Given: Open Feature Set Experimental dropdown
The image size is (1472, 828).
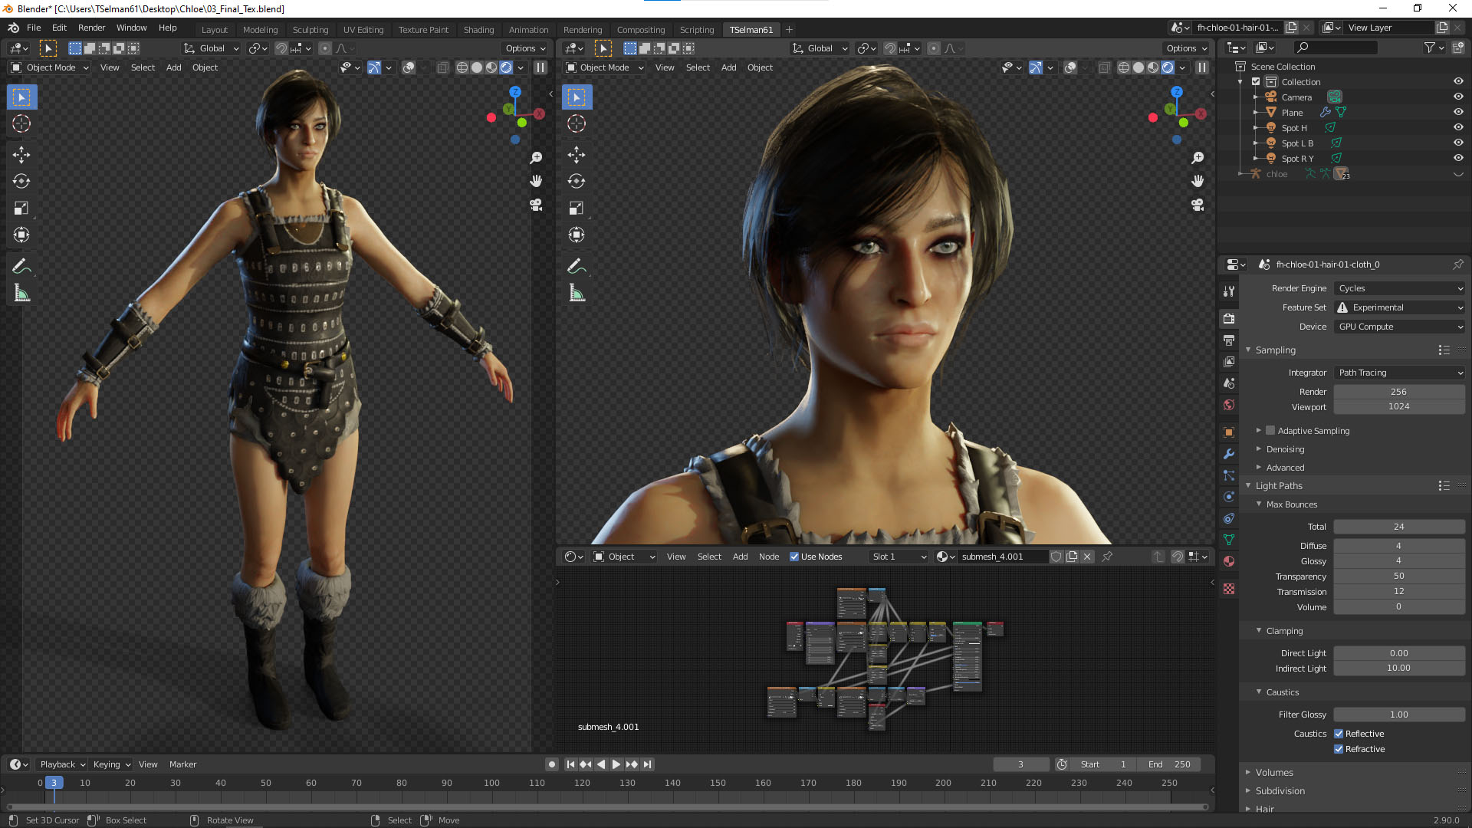Looking at the screenshot, I should click(x=1400, y=307).
